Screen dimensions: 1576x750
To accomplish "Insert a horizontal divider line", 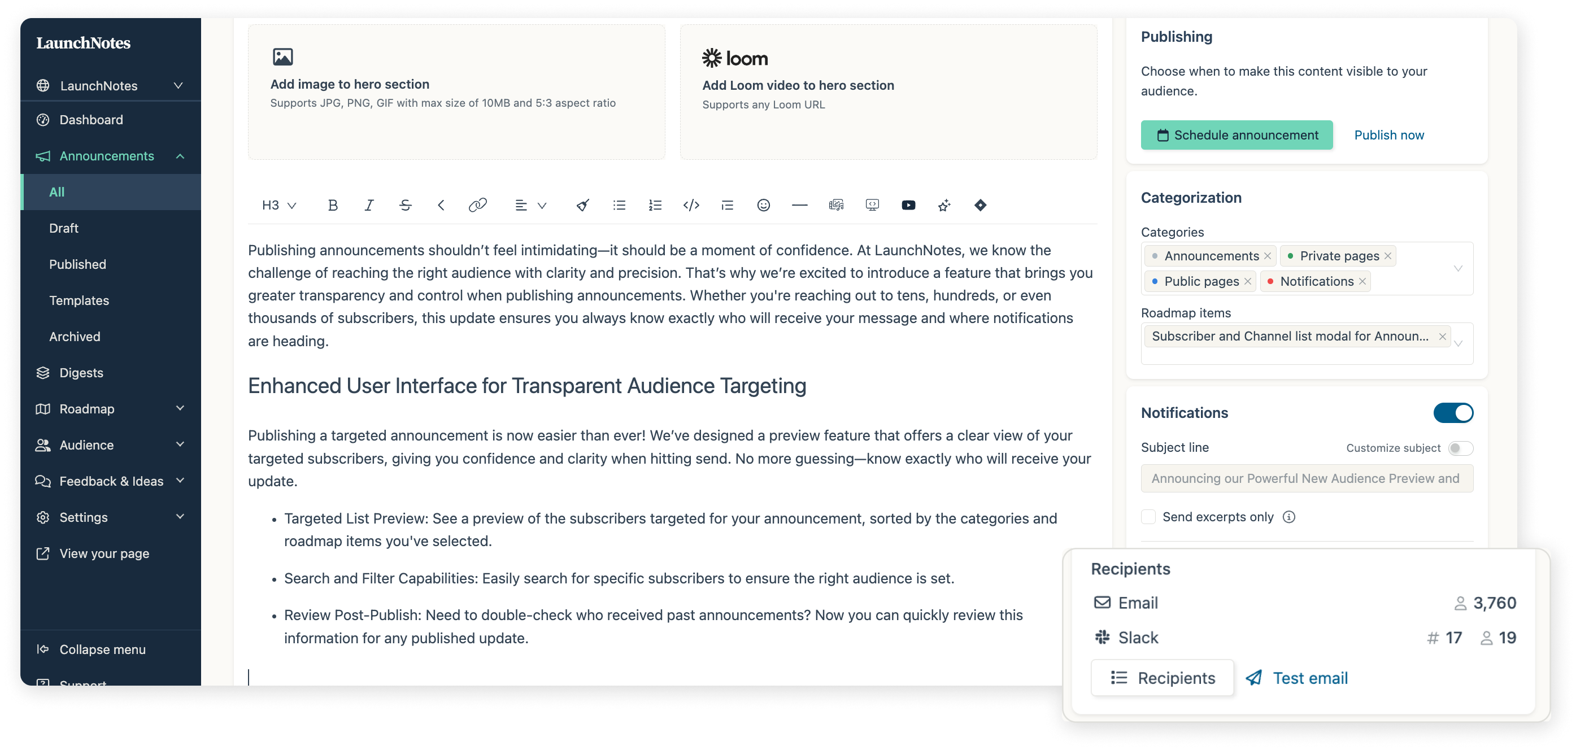I will tap(800, 205).
